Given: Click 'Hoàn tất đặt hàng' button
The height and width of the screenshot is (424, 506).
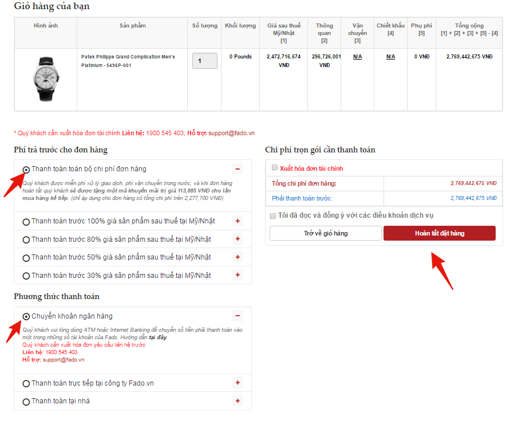Looking at the screenshot, I should coord(440,233).
